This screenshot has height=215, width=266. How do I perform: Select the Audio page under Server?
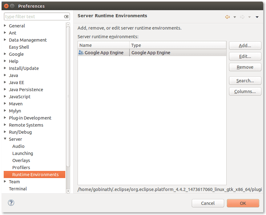point(18,146)
